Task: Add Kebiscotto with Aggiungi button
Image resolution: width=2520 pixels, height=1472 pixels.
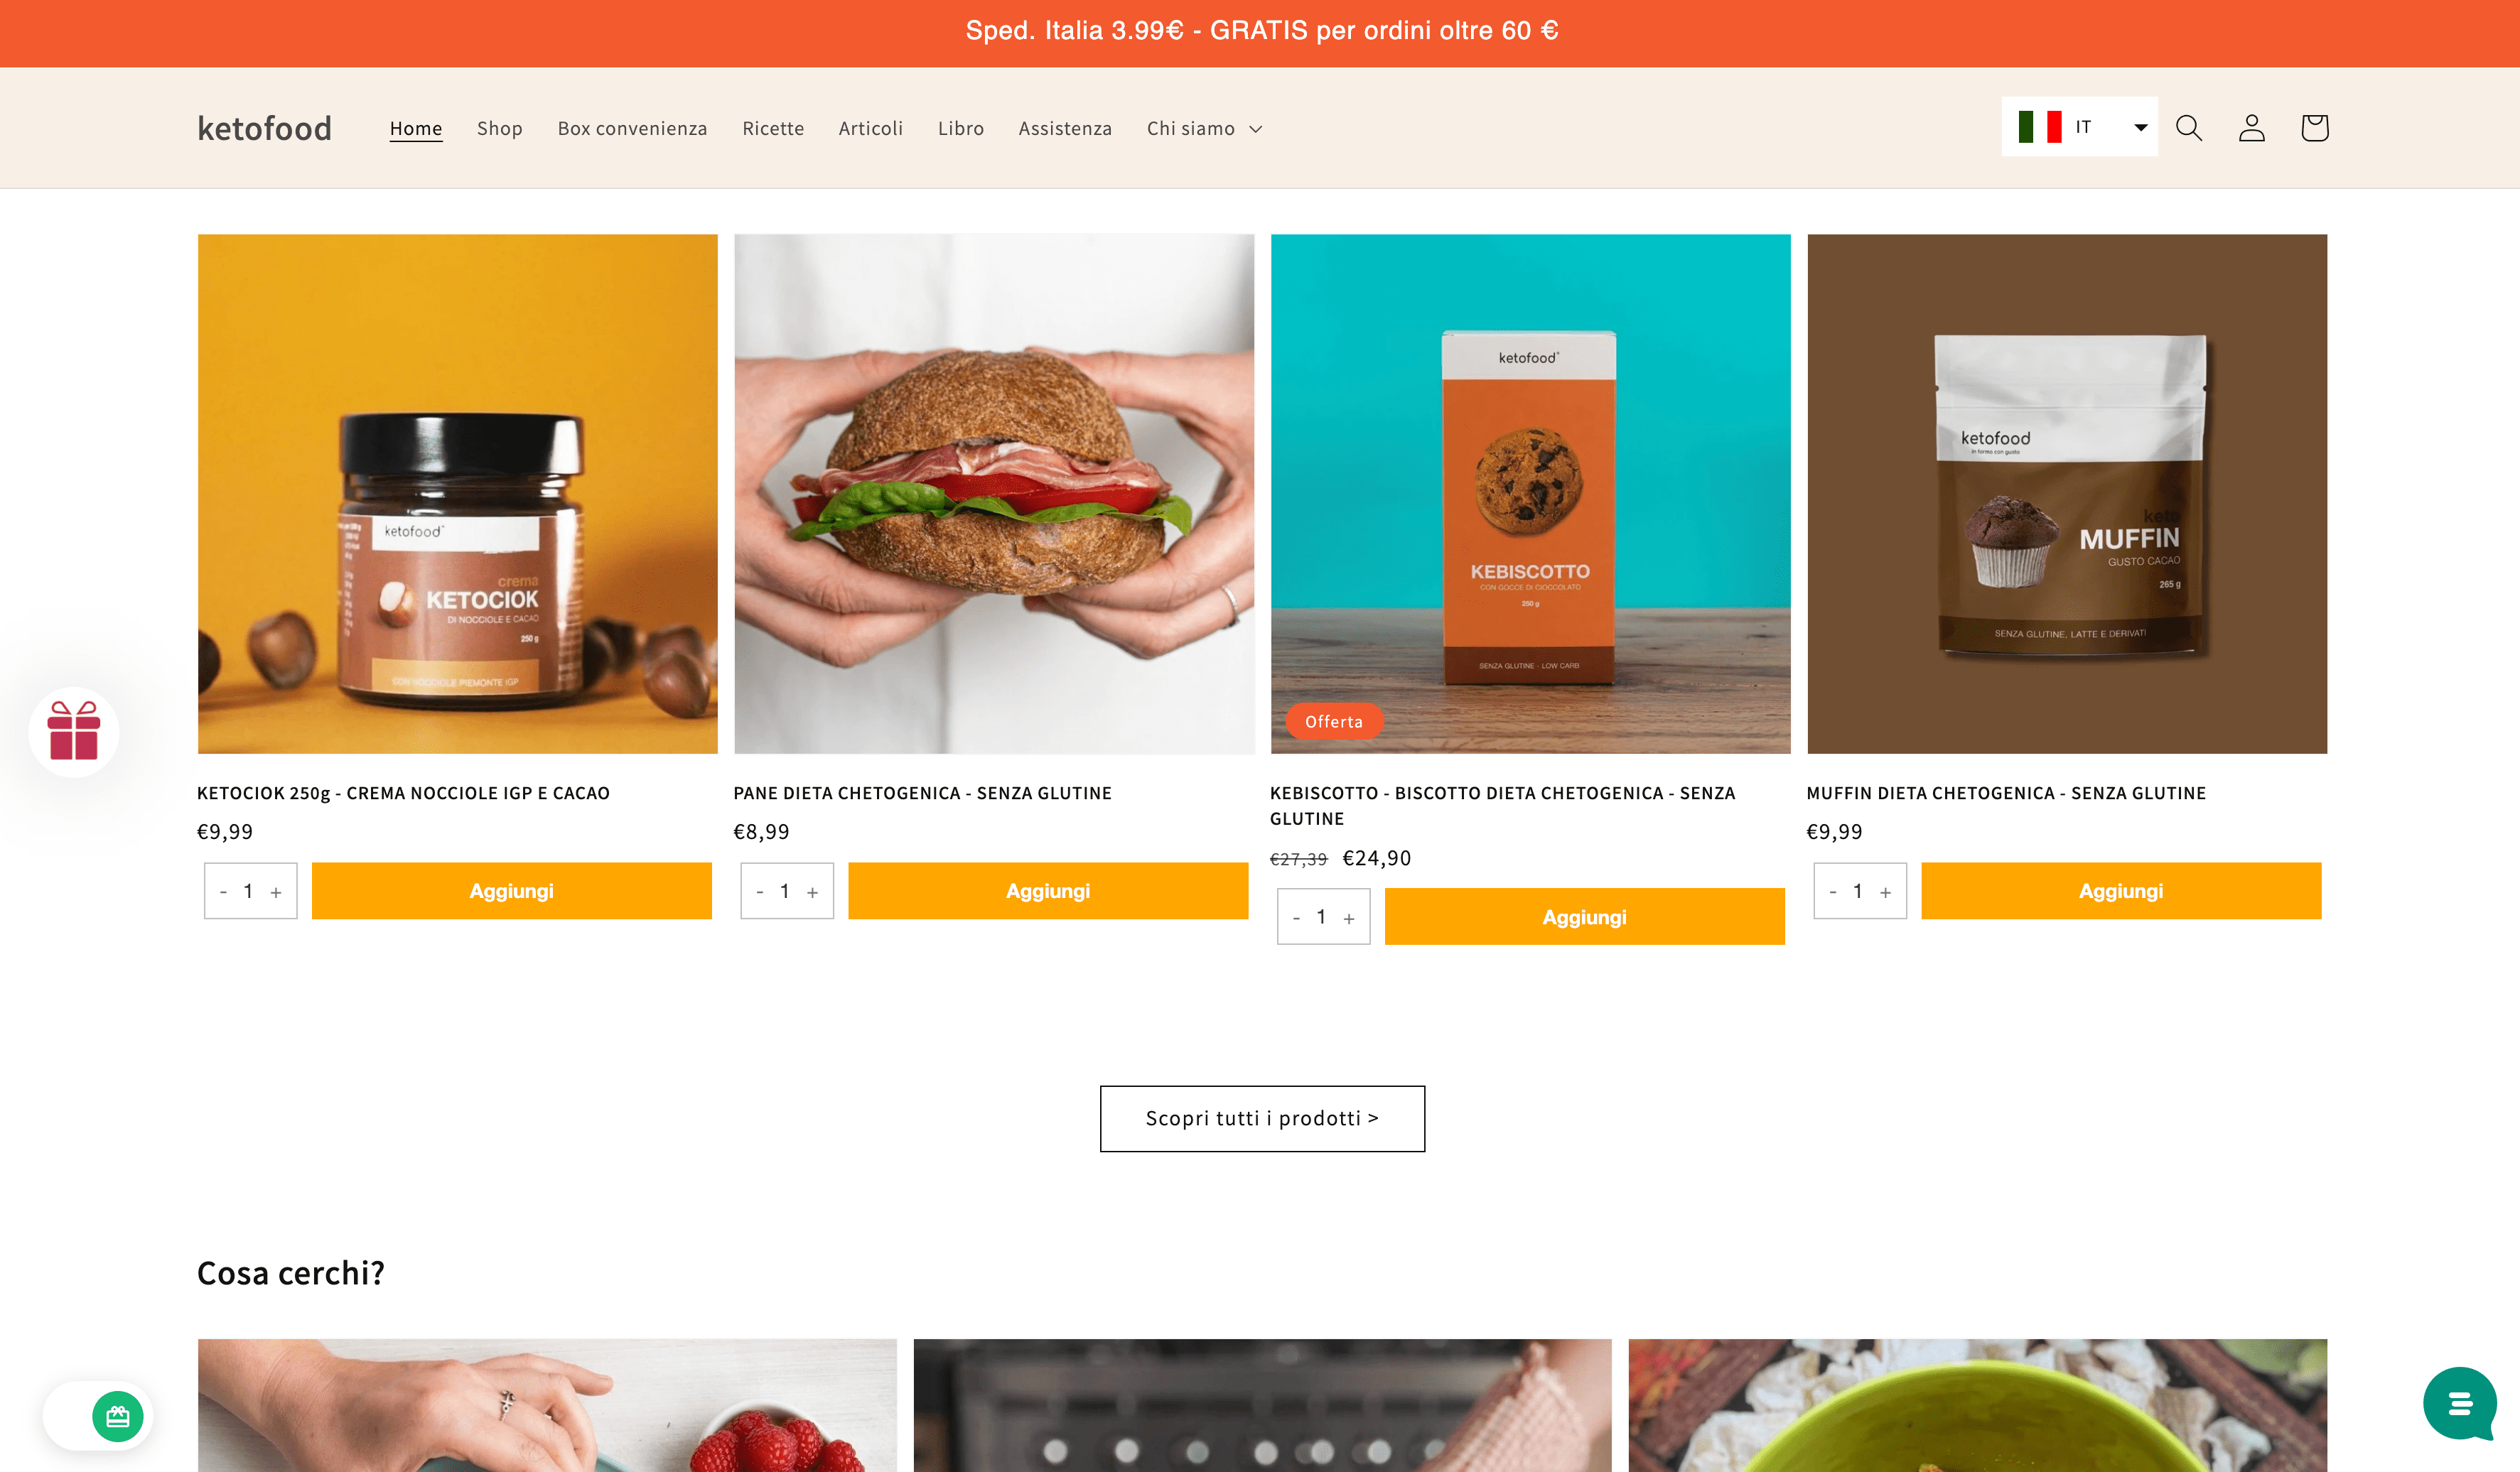Action: (x=1584, y=917)
